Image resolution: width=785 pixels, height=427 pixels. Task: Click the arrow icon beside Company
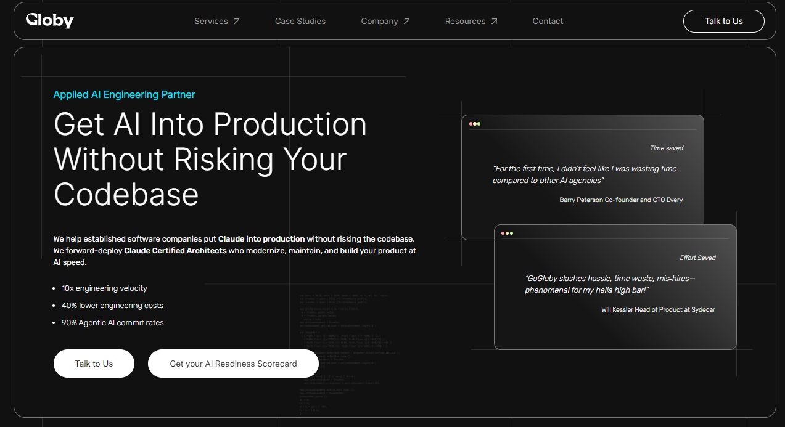tap(406, 21)
